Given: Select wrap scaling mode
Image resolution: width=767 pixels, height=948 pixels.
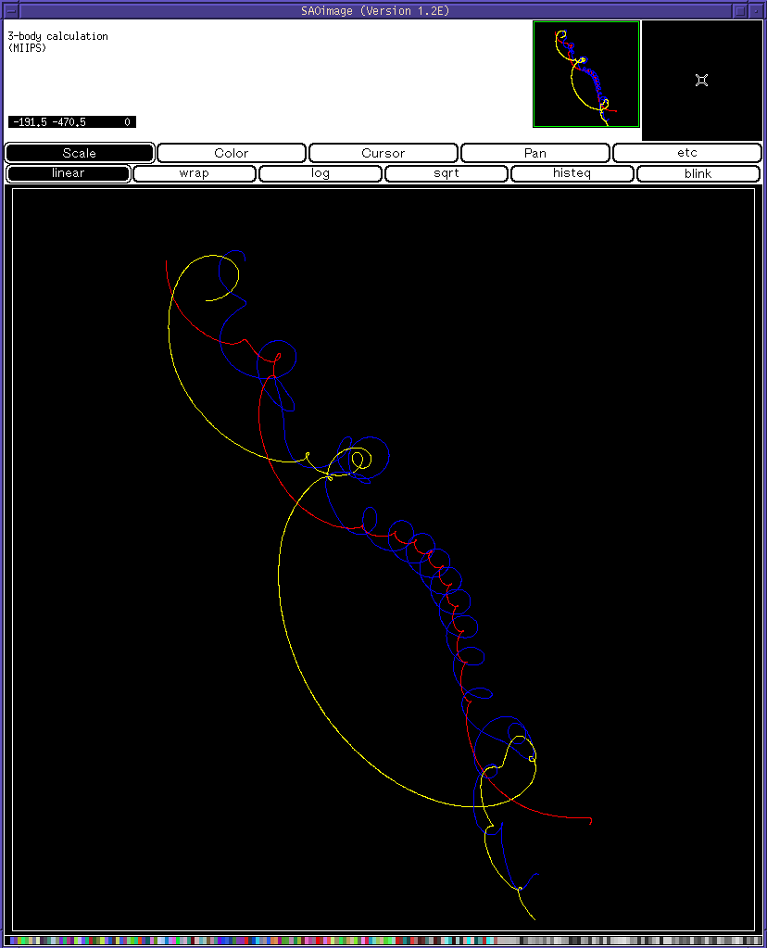Looking at the screenshot, I should (x=194, y=173).
